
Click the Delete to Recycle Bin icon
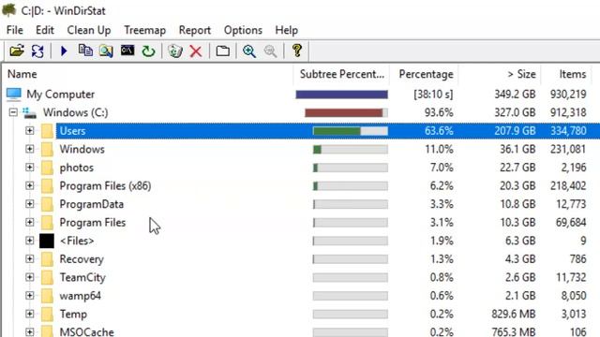click(x=175, y=51)
